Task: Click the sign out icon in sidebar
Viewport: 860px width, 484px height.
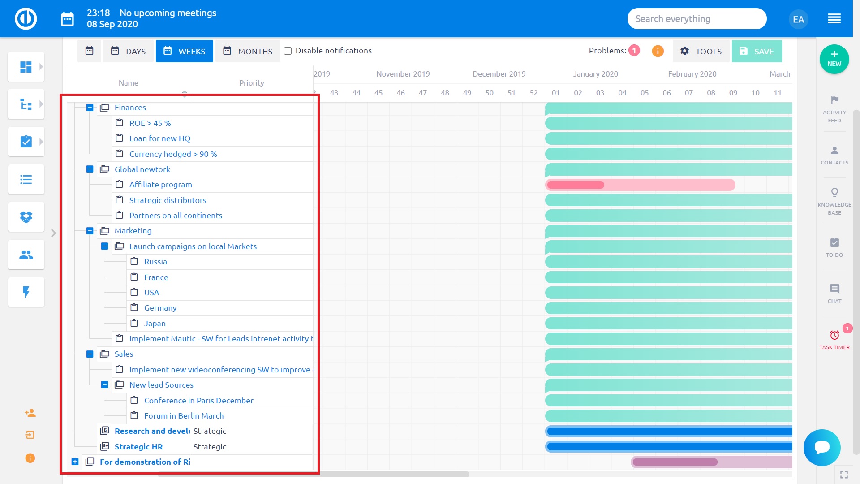Action: [30, 435]
